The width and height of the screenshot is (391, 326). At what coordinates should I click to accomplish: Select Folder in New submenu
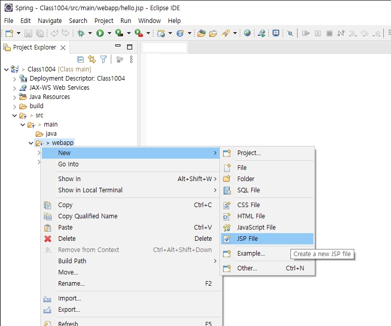(x=267, y=179)
